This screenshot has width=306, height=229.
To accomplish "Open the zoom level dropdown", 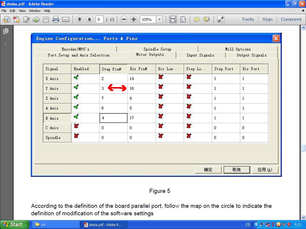I will (160, 19).
